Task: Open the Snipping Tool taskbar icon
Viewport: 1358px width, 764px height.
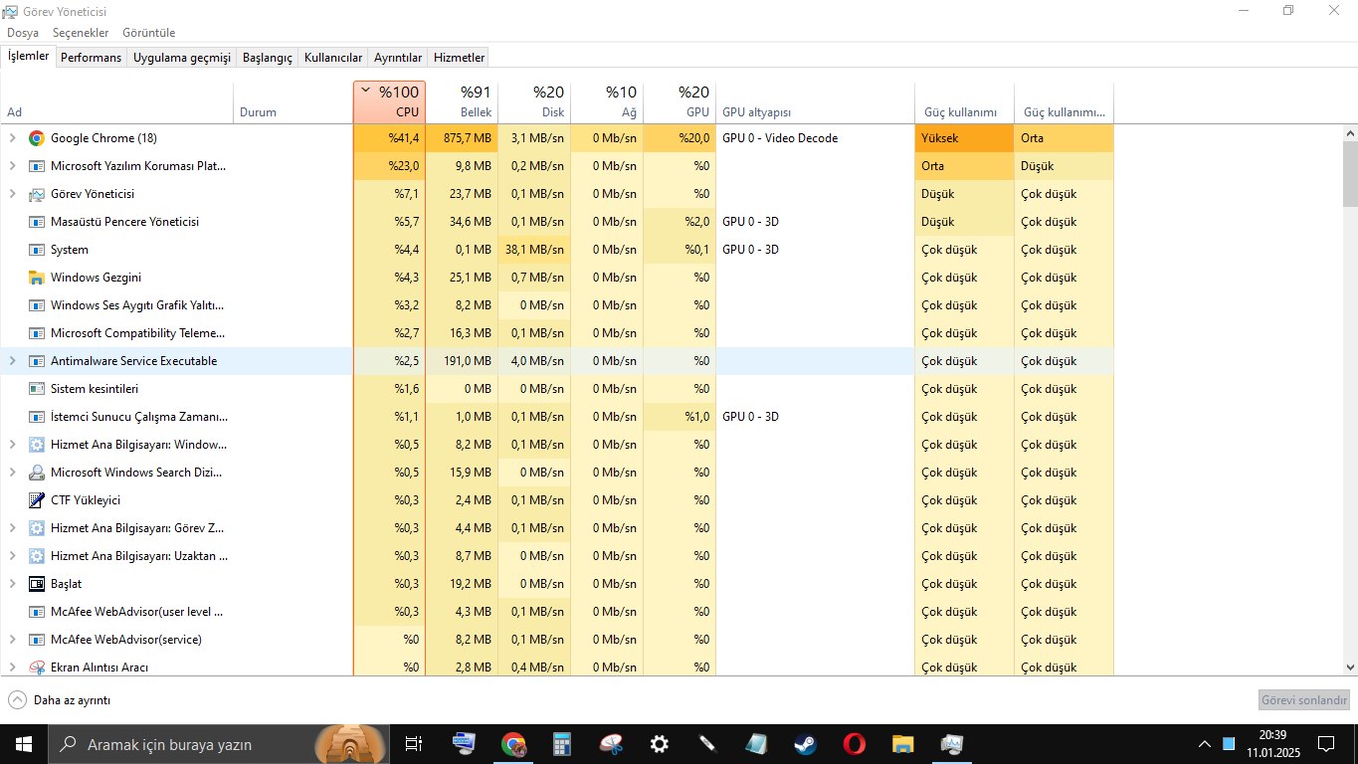Action: 611,744
